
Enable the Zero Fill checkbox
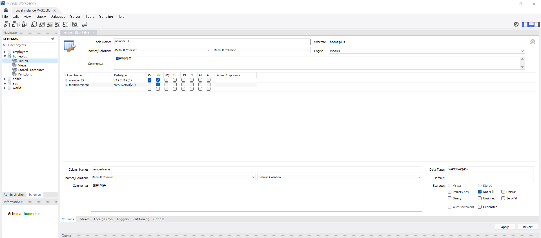503,198
